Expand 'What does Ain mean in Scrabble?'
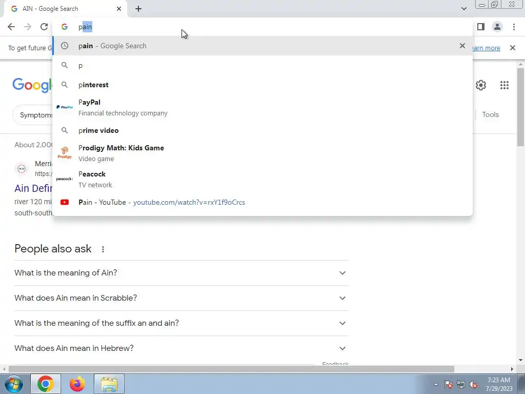Viewport: 525px width, 394px height. 181,298
